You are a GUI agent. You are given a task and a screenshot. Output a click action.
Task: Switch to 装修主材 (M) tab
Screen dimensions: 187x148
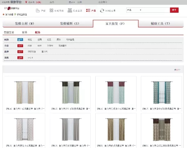(x=25, y=24)
